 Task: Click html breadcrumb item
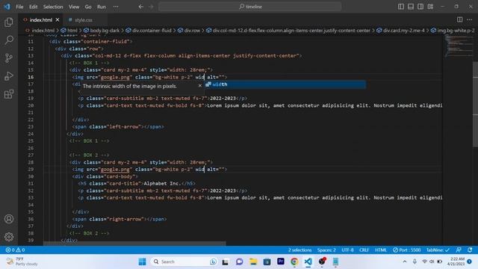tap(69, 30)
